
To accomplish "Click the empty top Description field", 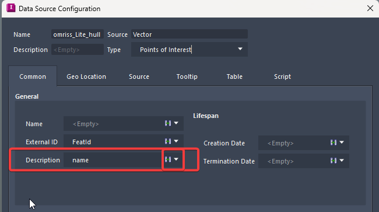I will tap(78, 50).
